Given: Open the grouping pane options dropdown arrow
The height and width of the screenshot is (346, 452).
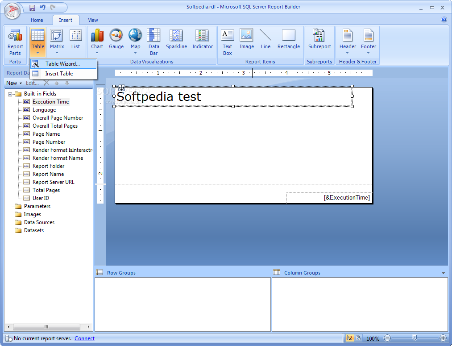Looking at the screenshot, I should pyautogui.click(x=443, y=273).
